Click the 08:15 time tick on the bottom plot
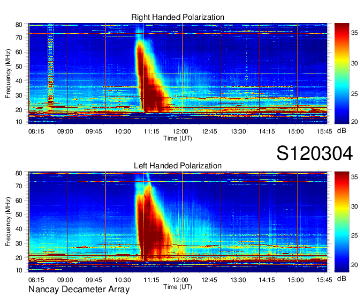Screen dimensions: 364x296 (x=36, y=280)
